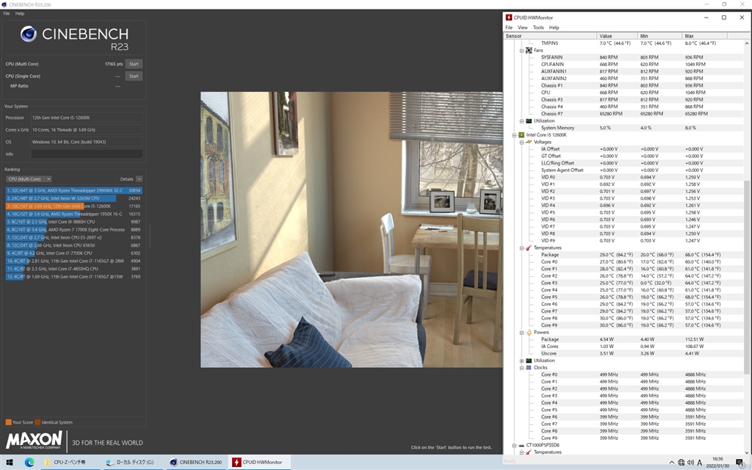752x470 pixels.
Task: Click the Cinebench title bar icon
Action: pyautogui.click(x=4, y=4)
